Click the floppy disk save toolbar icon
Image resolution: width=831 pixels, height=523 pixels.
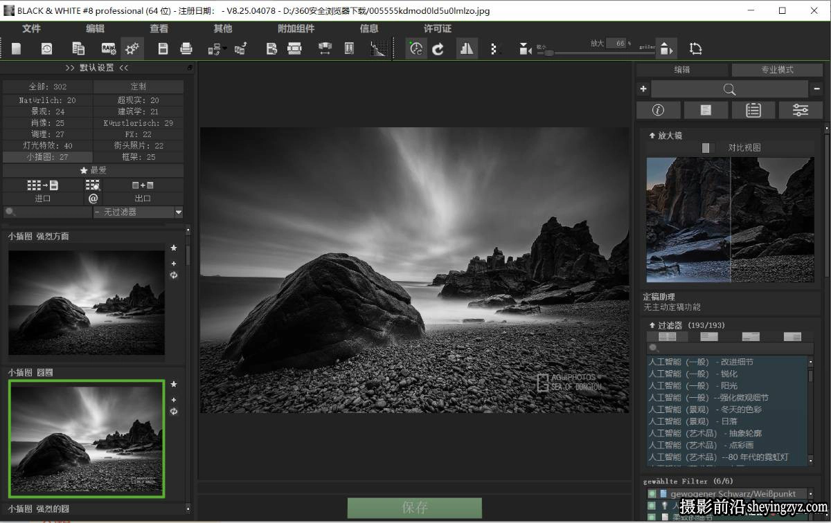pos(163,48)
